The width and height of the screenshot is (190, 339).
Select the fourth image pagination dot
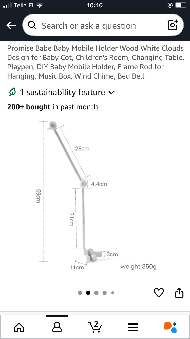point(105,293)
